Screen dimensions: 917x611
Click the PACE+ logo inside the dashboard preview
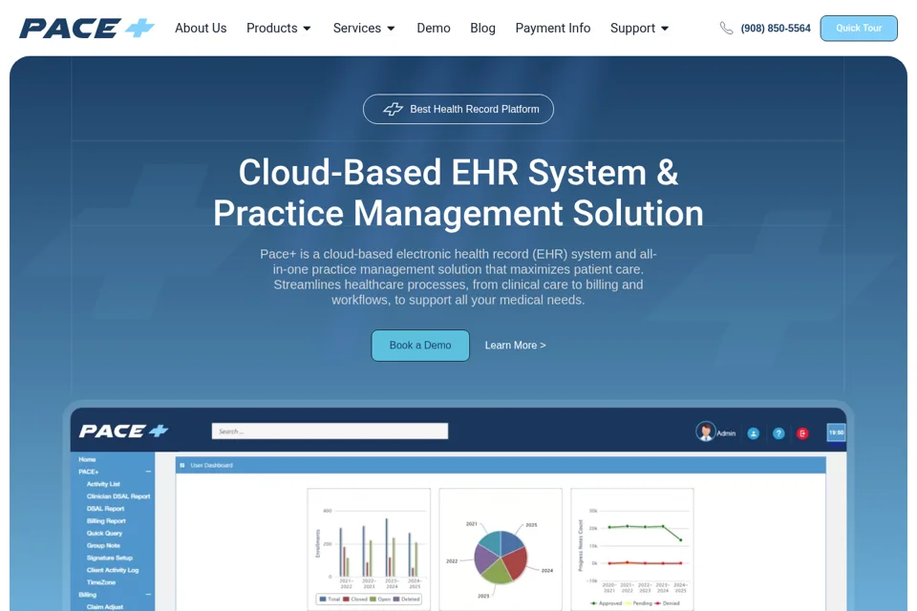123,432
